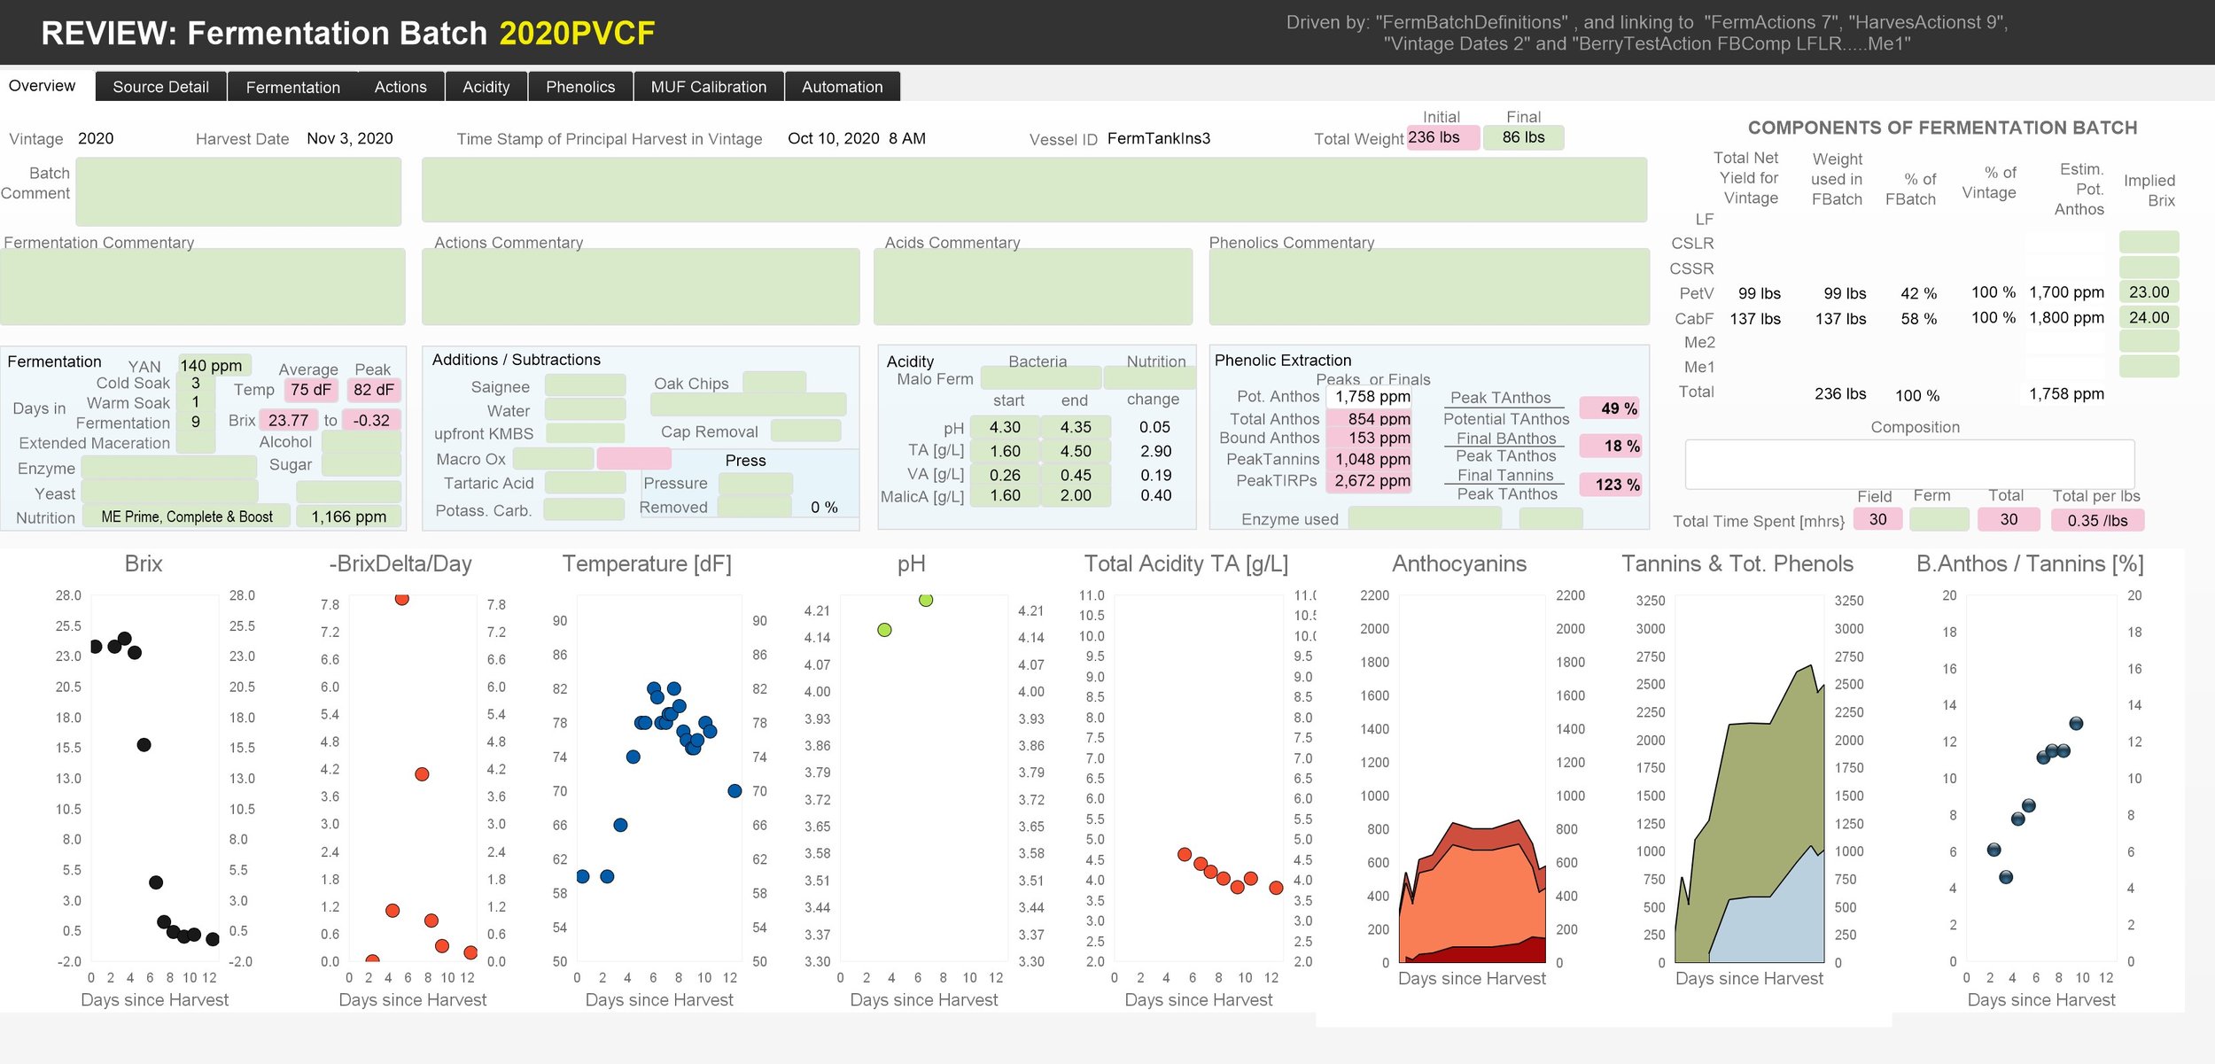Image resolution: width=2215 pixels, height=1064 pixels.
Task: Click the pH end value 4.35
Action: (x=1076, y=427)
